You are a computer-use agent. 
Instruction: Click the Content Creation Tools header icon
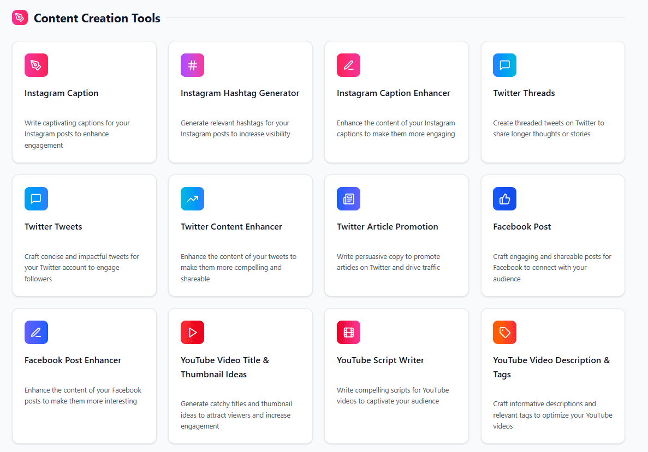(20, 17)
